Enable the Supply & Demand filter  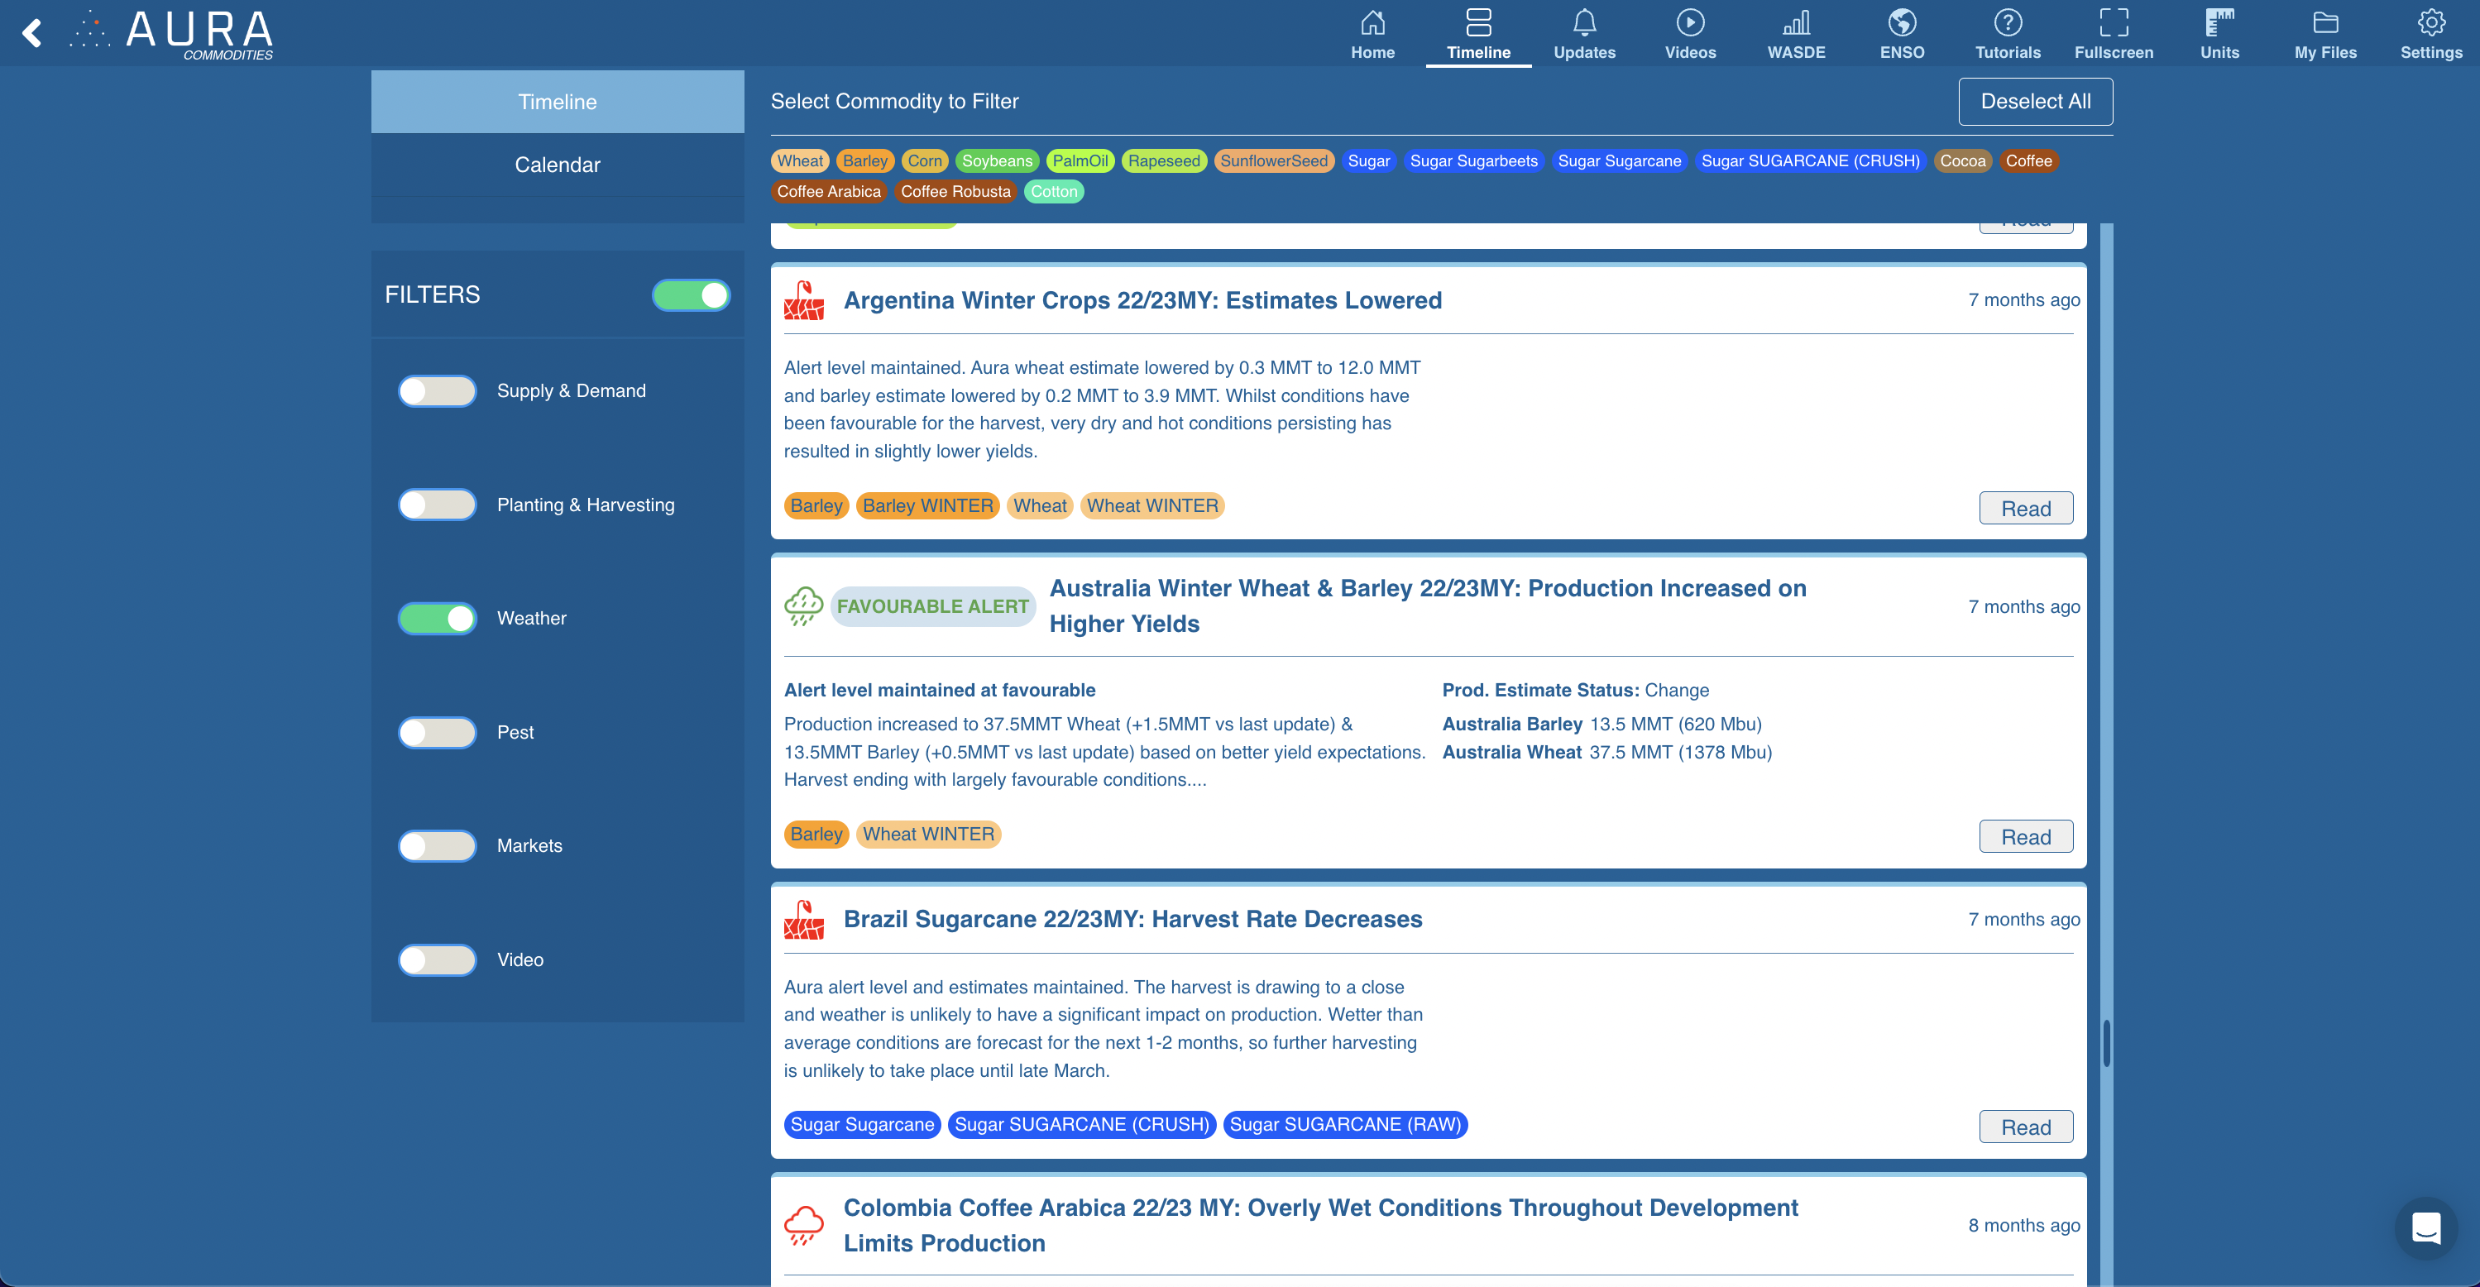pos(437,391)
